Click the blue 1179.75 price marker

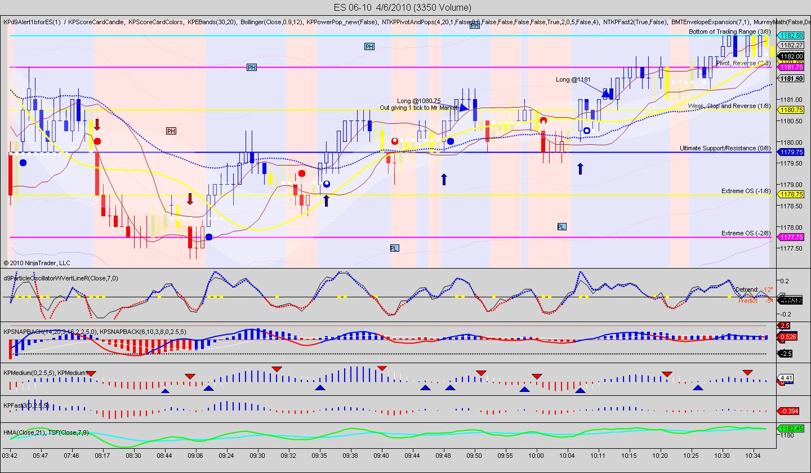790,152
